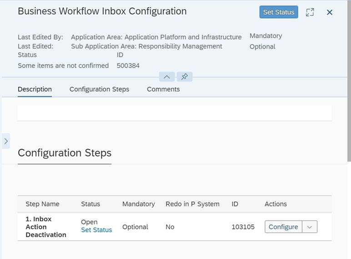Screen dimensions: 351x259
Task: Click the Mandatory column header
Action: (x=139, y=204)
